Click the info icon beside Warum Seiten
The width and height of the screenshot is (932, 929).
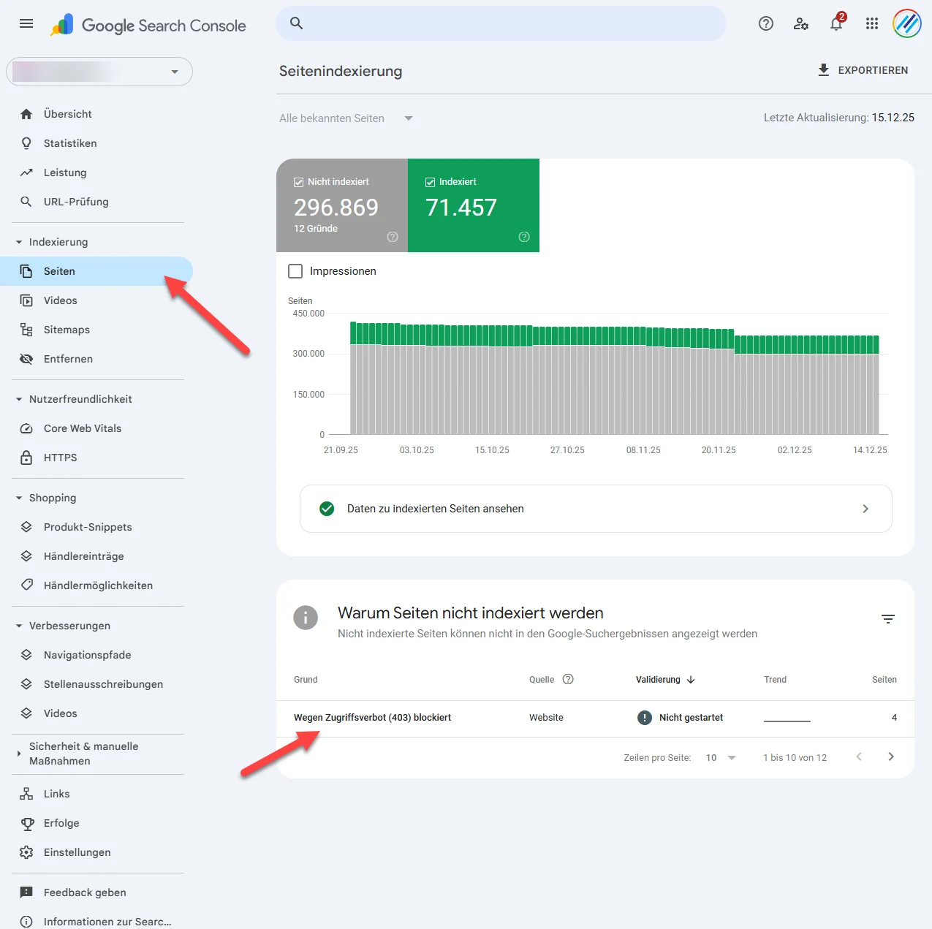[306, 618]
